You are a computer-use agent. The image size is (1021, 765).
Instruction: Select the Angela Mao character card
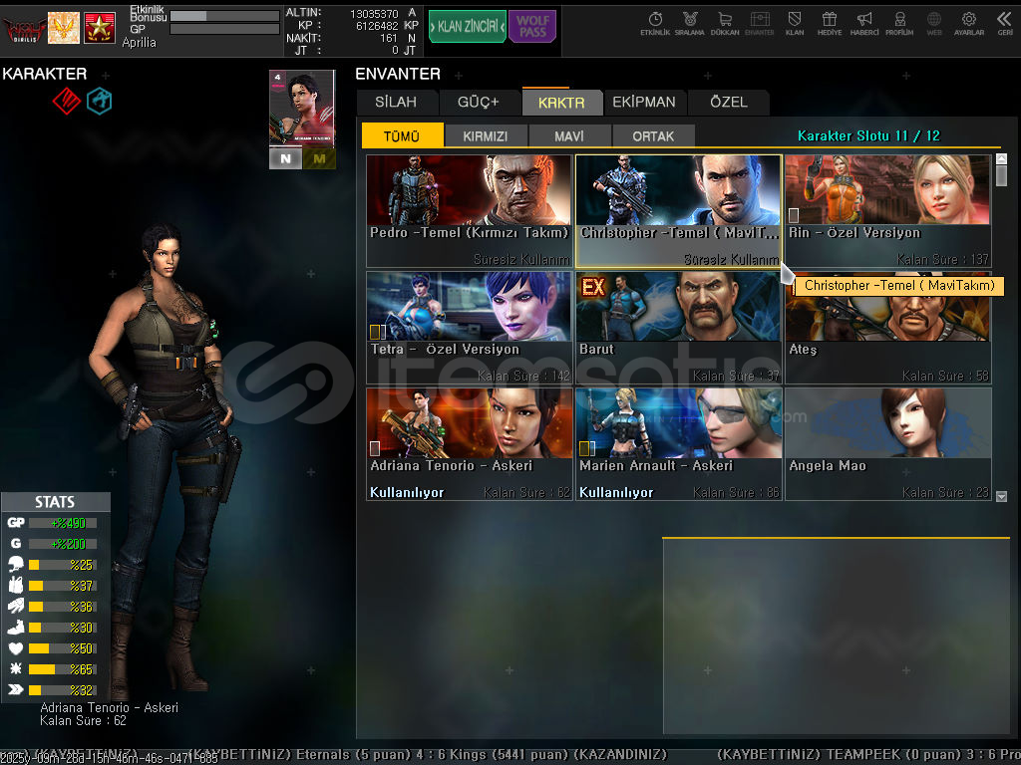tap(888, 444)
